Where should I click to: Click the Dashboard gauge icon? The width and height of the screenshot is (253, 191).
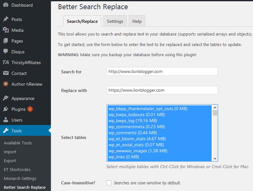(6, 5)
